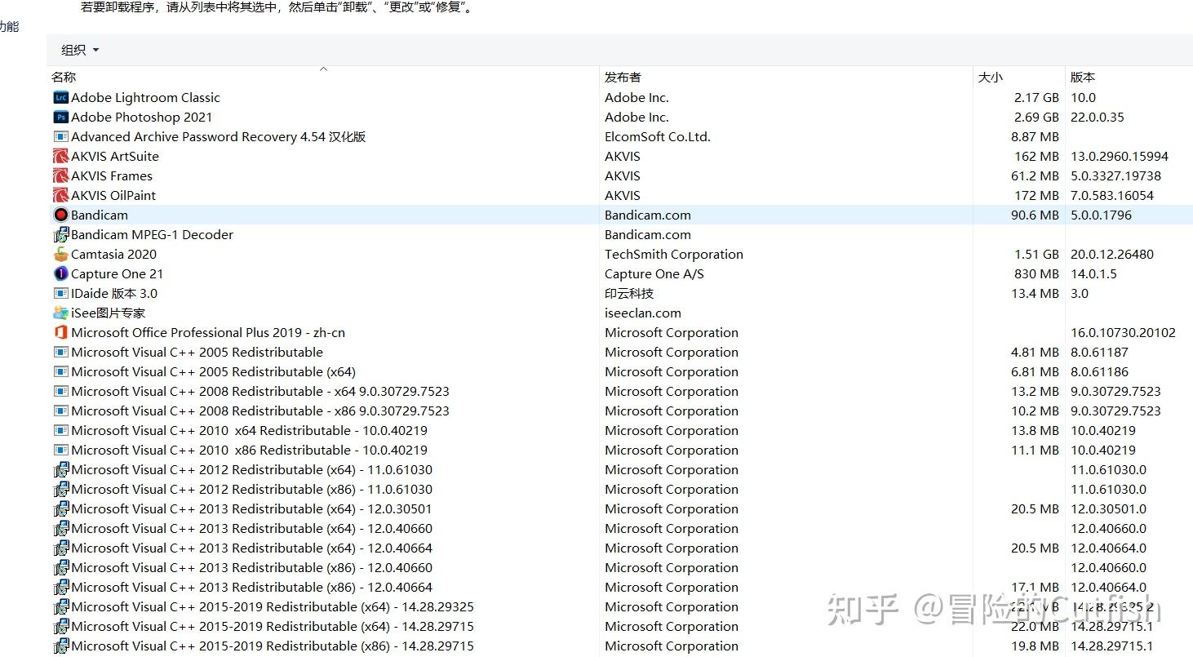Click icon of Visual C++ 2013 (x64) 12.0.30501
This screenshot has width=1193, height=657.
point(60,508)
